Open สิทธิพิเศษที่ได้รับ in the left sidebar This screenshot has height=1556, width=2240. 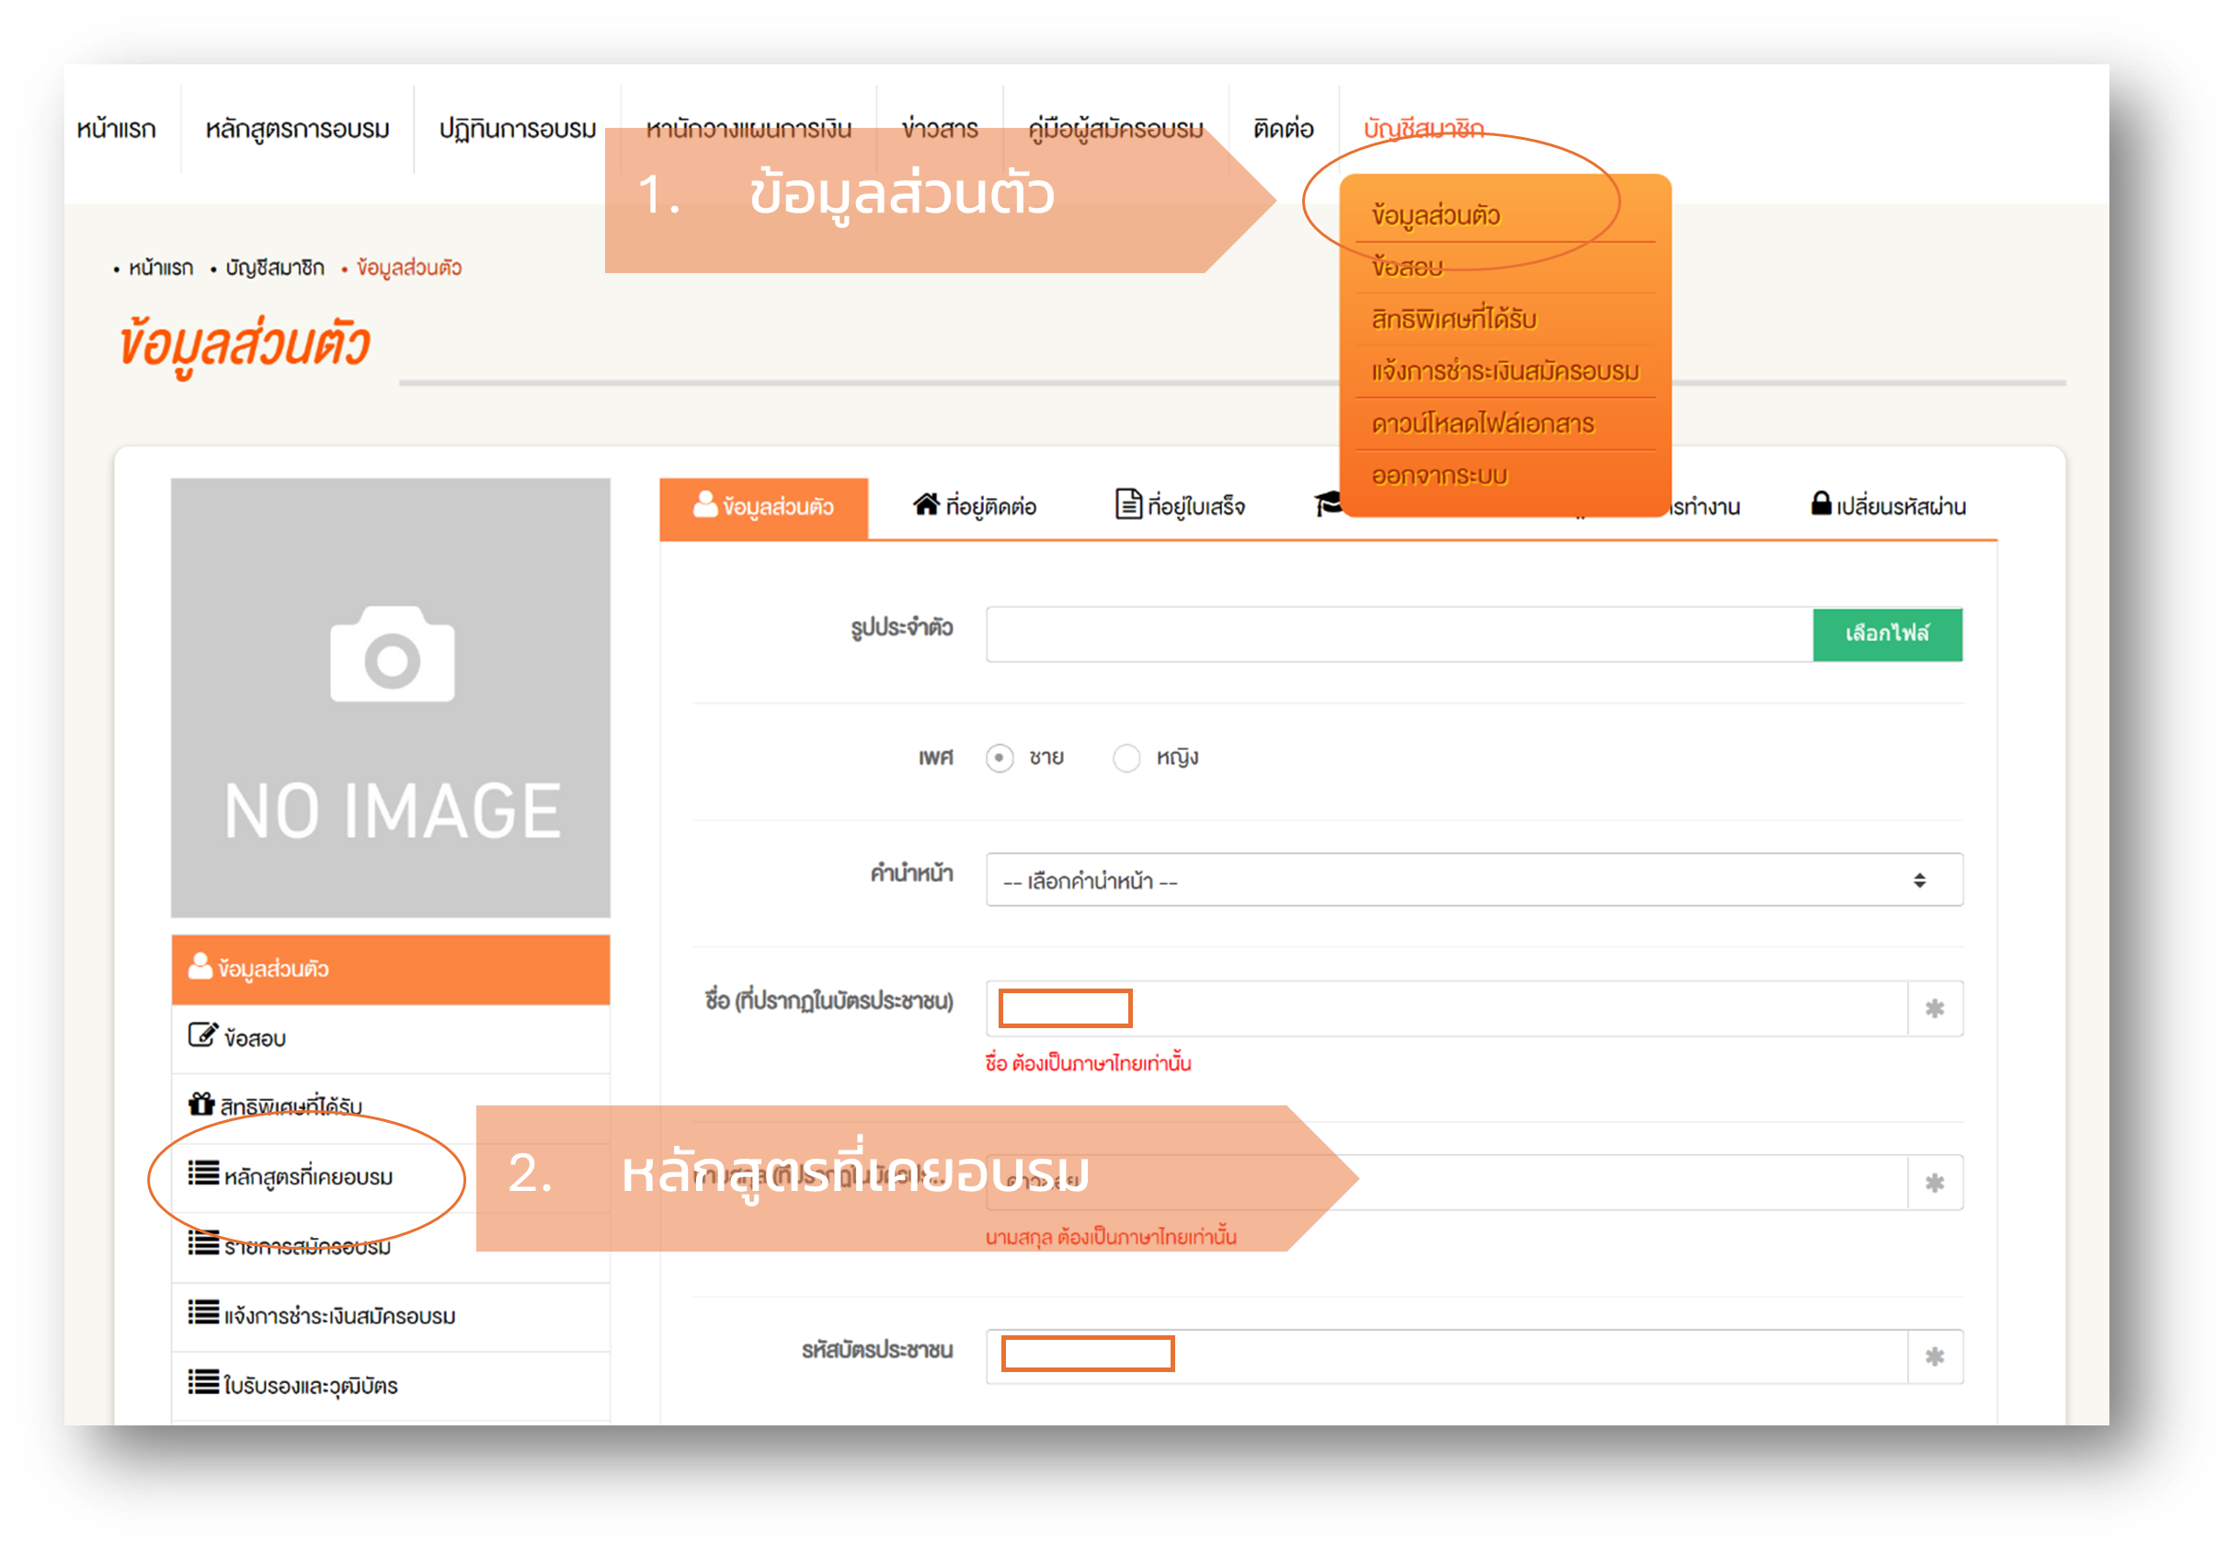(391, 1108)
